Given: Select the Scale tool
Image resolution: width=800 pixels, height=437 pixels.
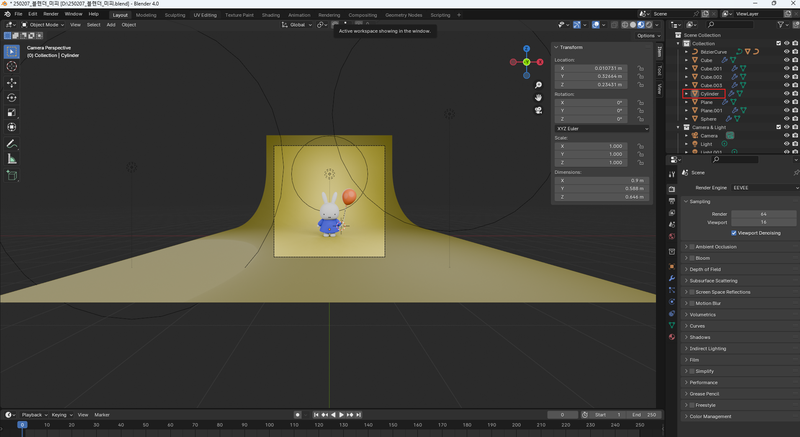Looking at the screenshot, I should click(12, 112).
